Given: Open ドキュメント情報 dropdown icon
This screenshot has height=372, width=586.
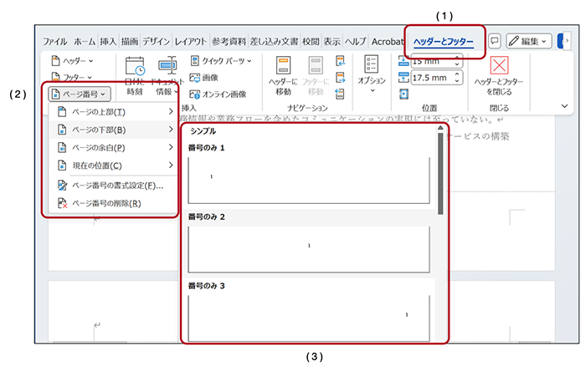Looking at the screenshot, I should pyautogui.click(x=167, y=76).
